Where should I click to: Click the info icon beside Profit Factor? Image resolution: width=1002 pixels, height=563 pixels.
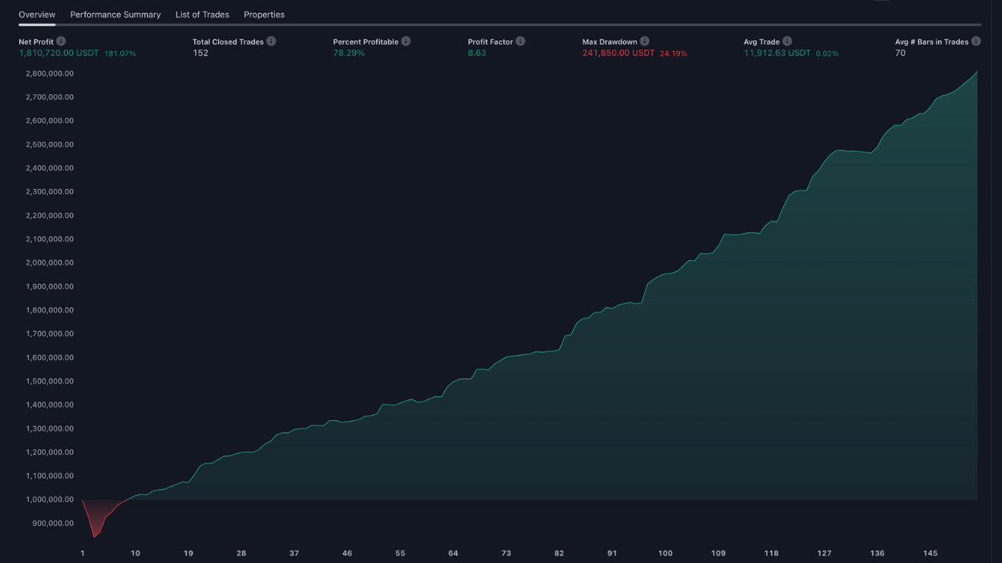point(520,42)
